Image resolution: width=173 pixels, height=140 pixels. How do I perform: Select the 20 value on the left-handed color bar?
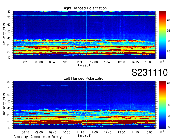click(168, 127)
